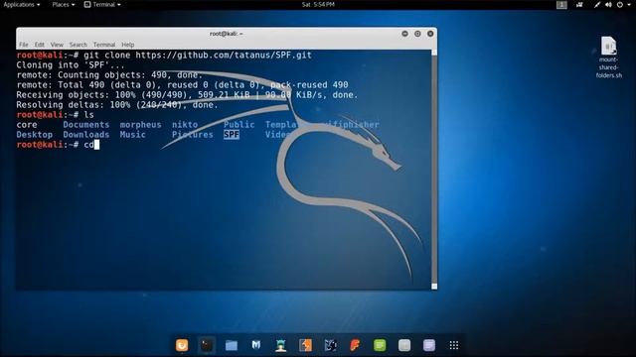Expand the system menu arrow in top bar
The height and width of the screenshot is (357, 636).
pos(629,4)
